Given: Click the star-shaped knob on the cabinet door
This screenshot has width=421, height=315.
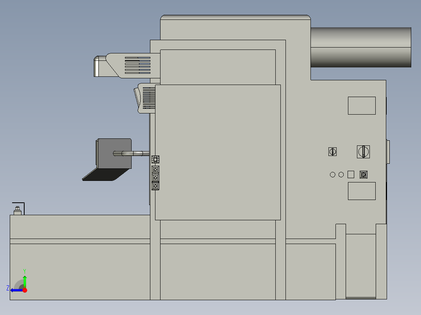Looking at the screenshot, I should (x=155, y=159).
